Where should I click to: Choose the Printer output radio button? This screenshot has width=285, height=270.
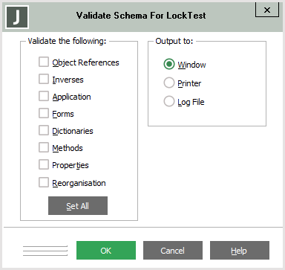[169, 83]
